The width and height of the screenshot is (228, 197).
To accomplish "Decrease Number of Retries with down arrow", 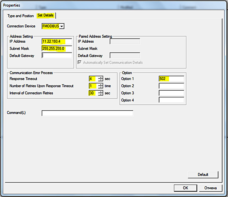I will point(101,87).
